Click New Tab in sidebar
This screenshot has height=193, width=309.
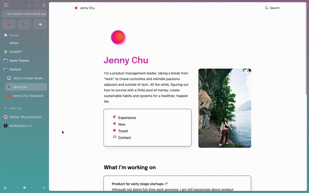coord(24,108)
